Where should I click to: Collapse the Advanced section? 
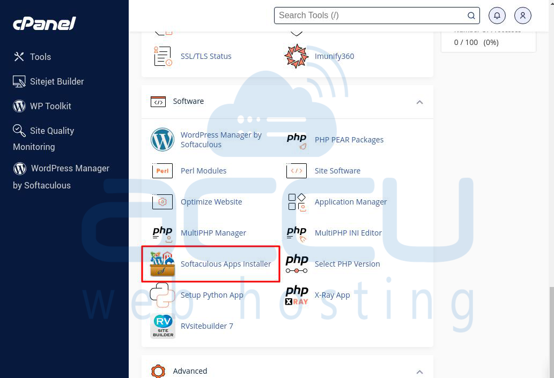click(419, 372)
